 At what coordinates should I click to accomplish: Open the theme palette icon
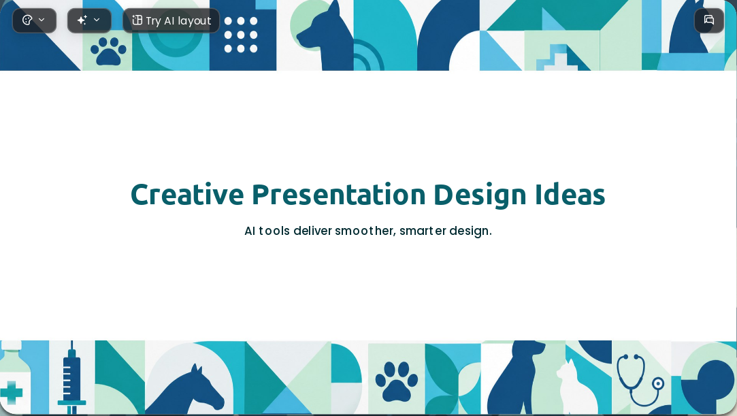pyautogui.click(x=27, y=20)
